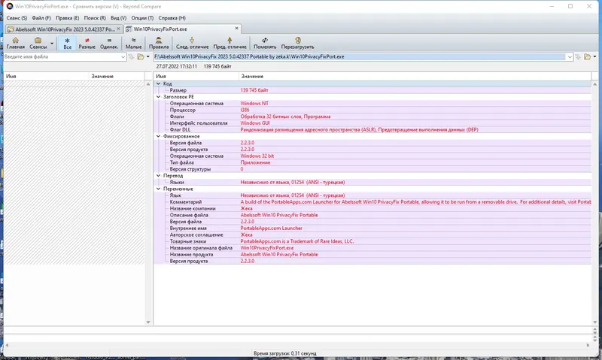602x360 pixels.
Task: Open the left file path history dropdown
Action: point(123,56)
